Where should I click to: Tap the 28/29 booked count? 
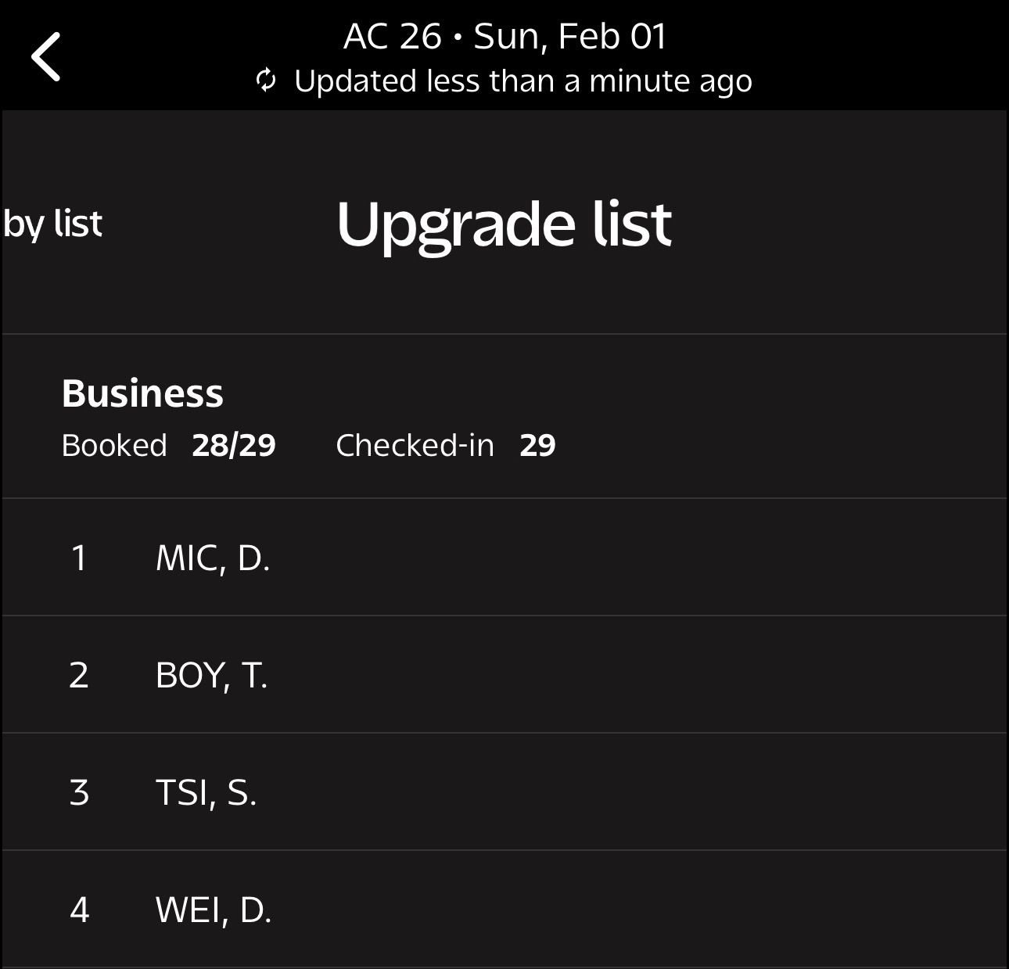coord(234,445)
